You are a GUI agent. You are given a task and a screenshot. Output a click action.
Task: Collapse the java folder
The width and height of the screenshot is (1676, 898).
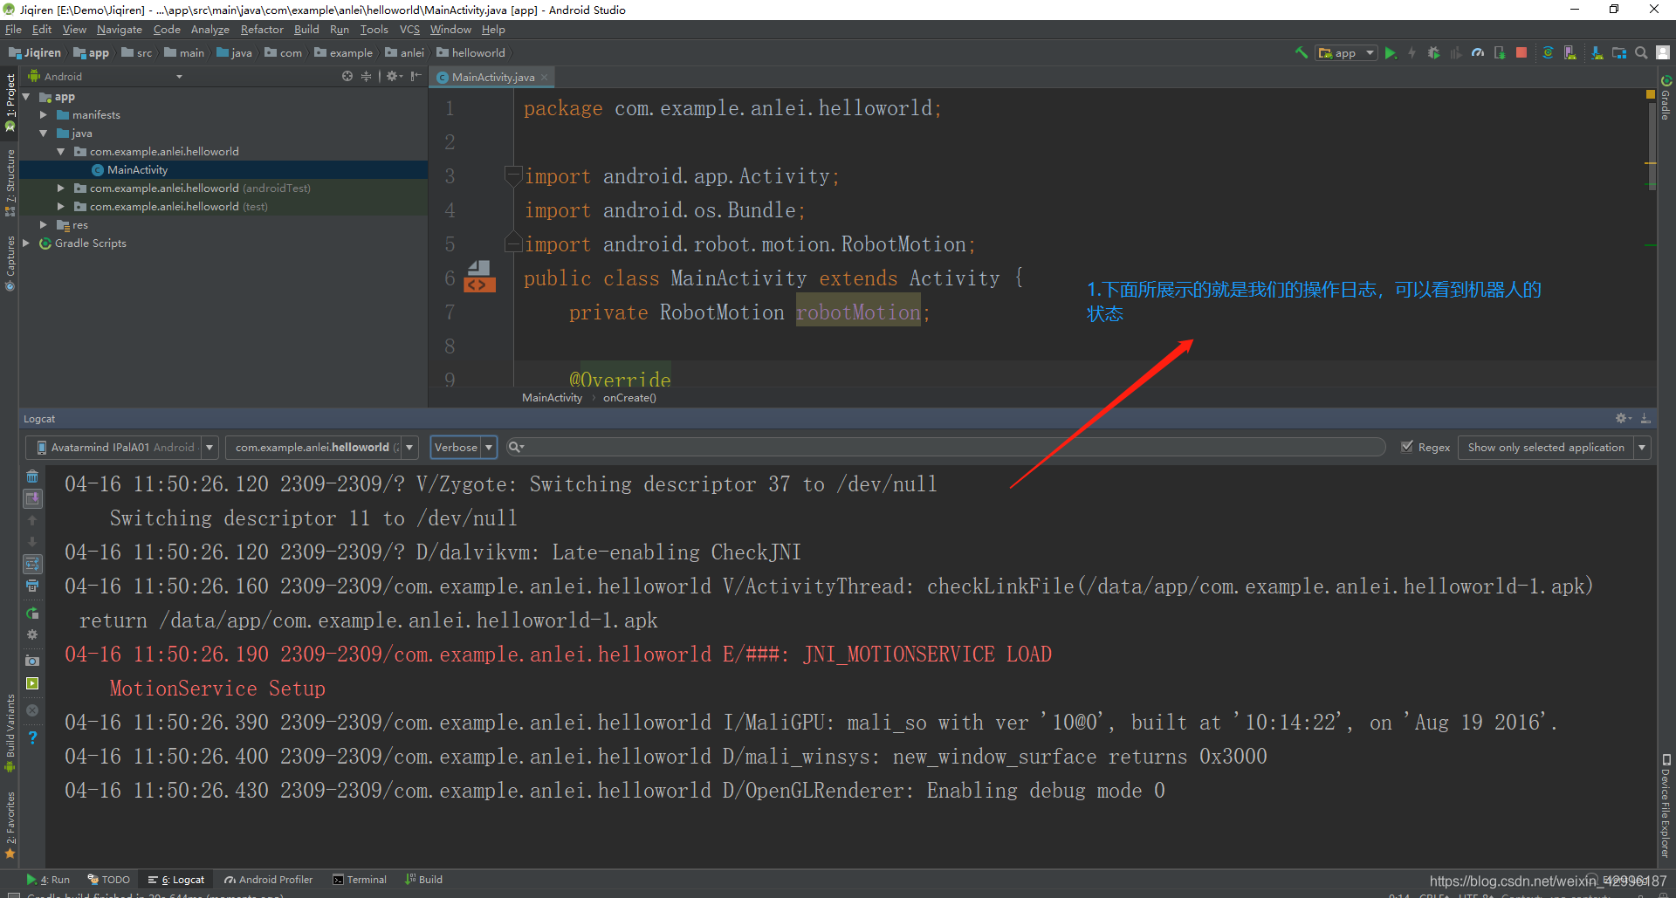pos(44,134)
